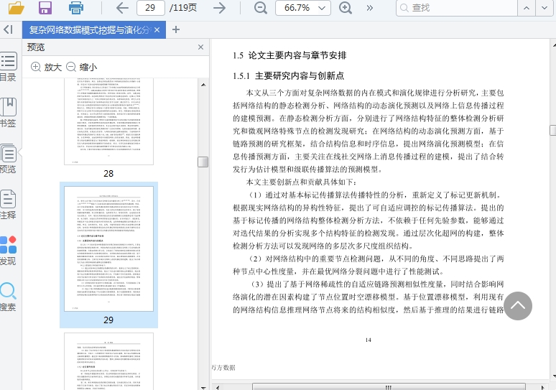Viewport: 556px width, 390px height.
Task: Select the thumbnail below page 29
Action: point(109,361)
